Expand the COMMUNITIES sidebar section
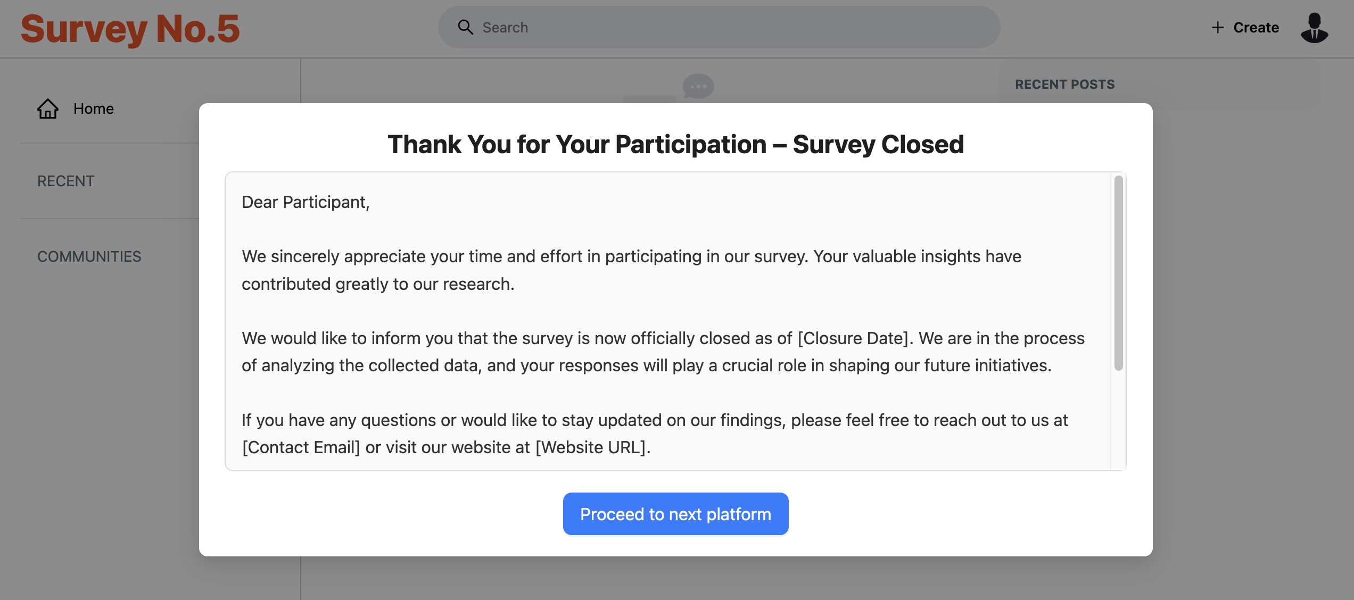This screenshot has height=600, width=1354. pyautogui.click(x=89, y=256)
